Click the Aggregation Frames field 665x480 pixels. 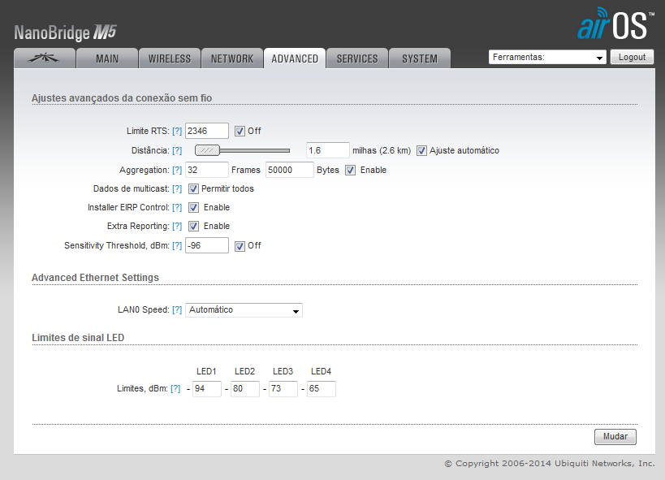tap(207, 170)
